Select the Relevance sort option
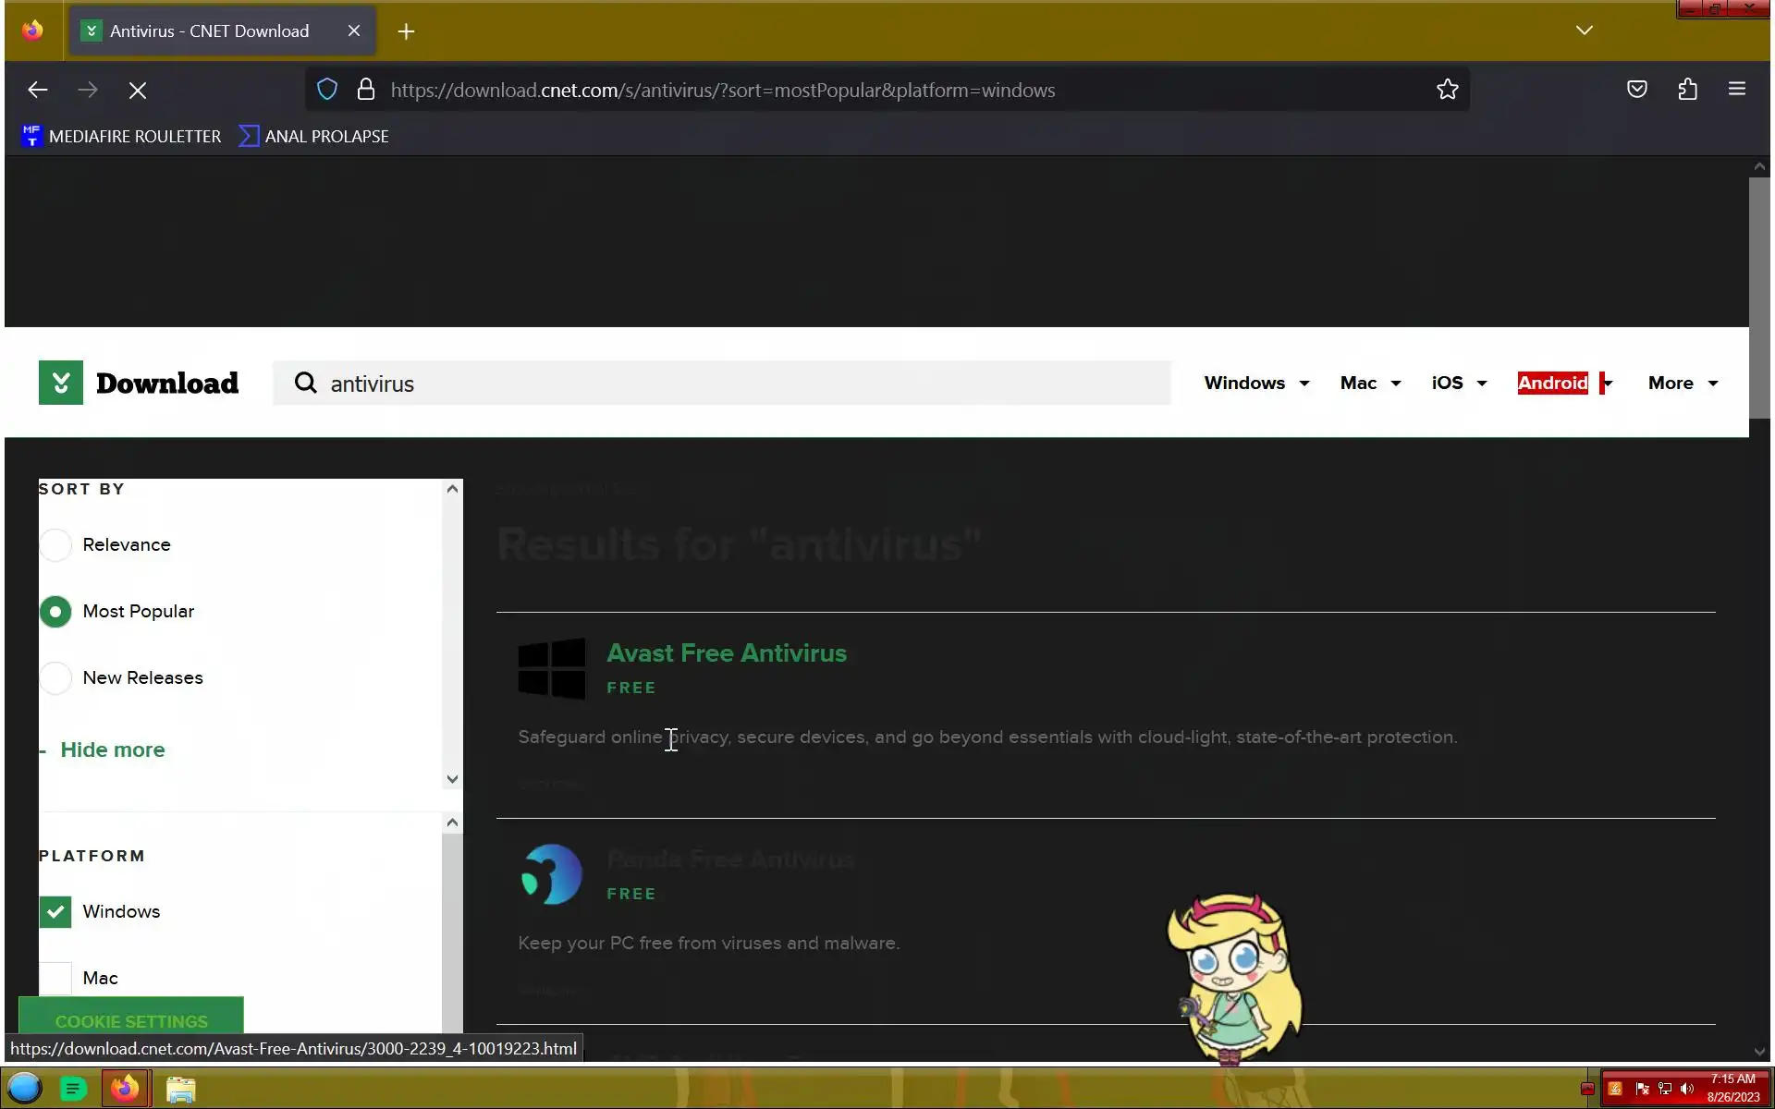 (x=55, y=545)
